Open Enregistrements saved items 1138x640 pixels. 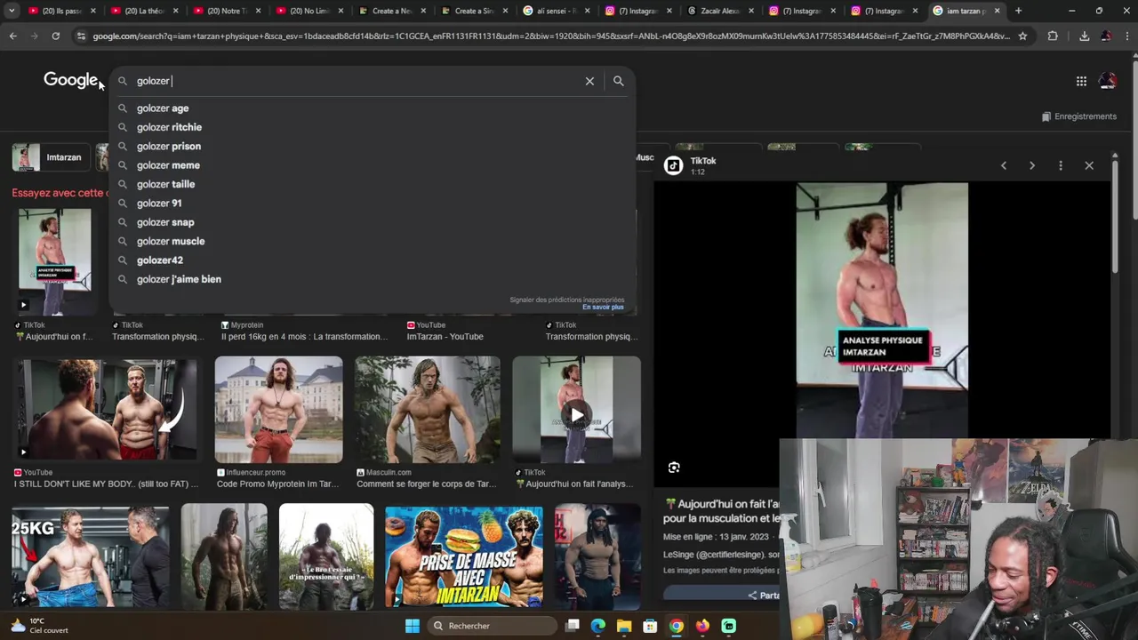[1078, 116]
